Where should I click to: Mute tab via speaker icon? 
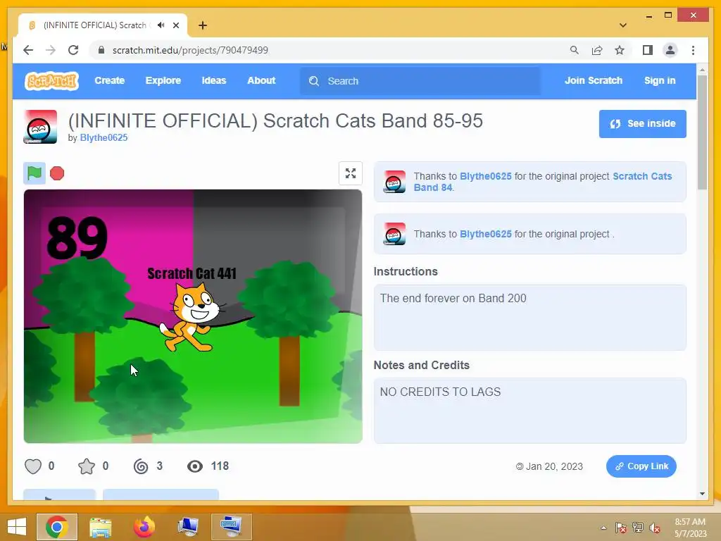[161, 25]
